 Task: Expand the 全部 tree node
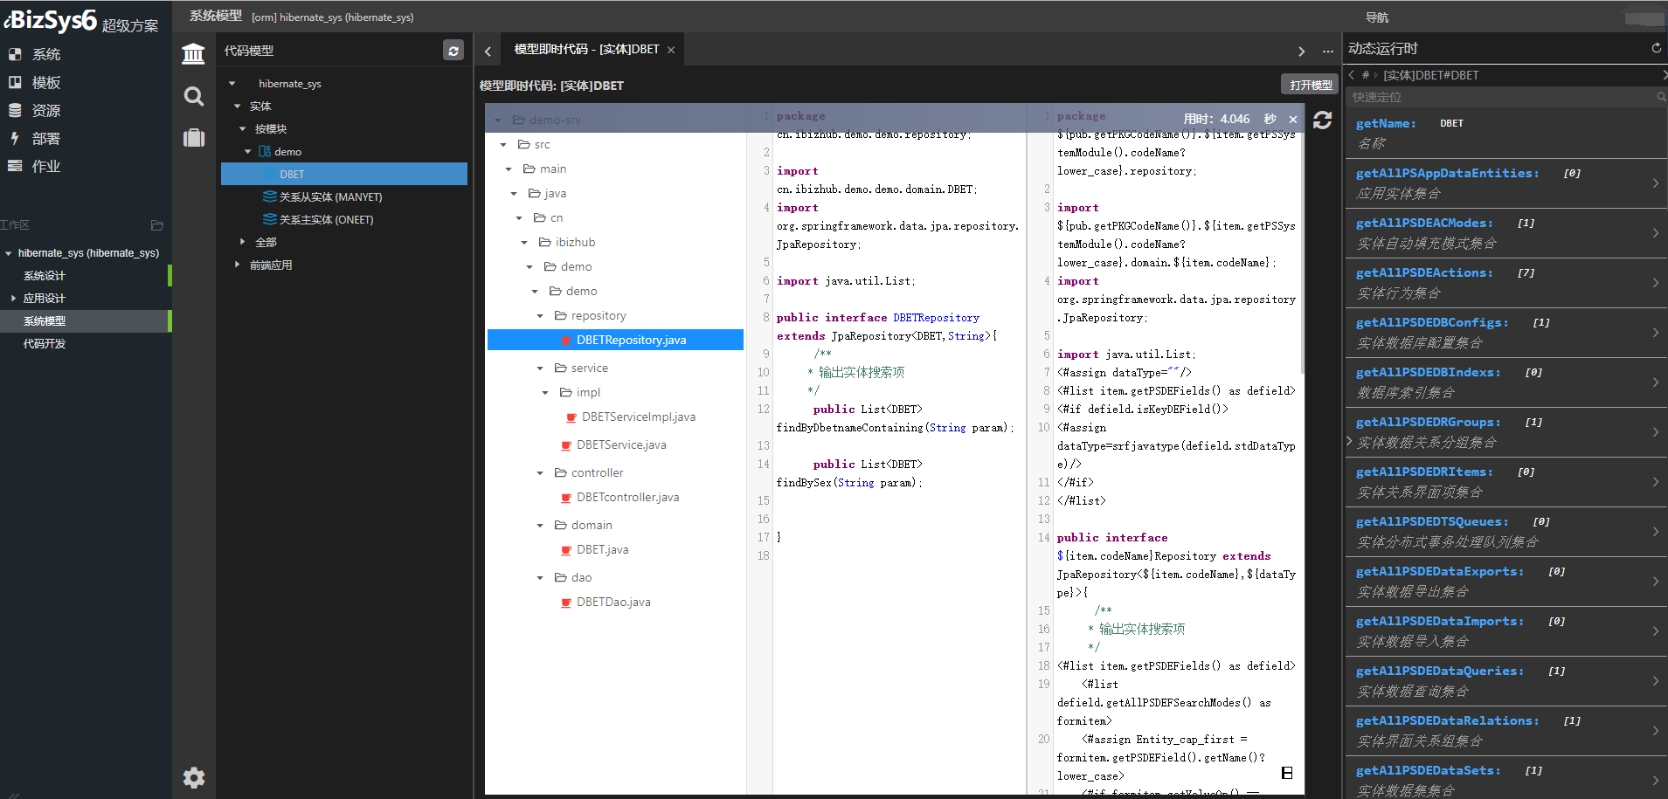pos(242,242)
